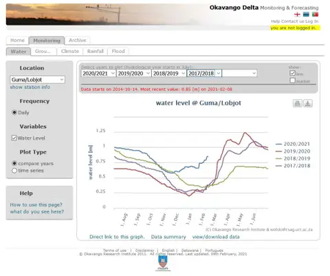Toggle the 2020/2021 legend series
This screenshot has width=330, height=276.
(x=293, y=144)
